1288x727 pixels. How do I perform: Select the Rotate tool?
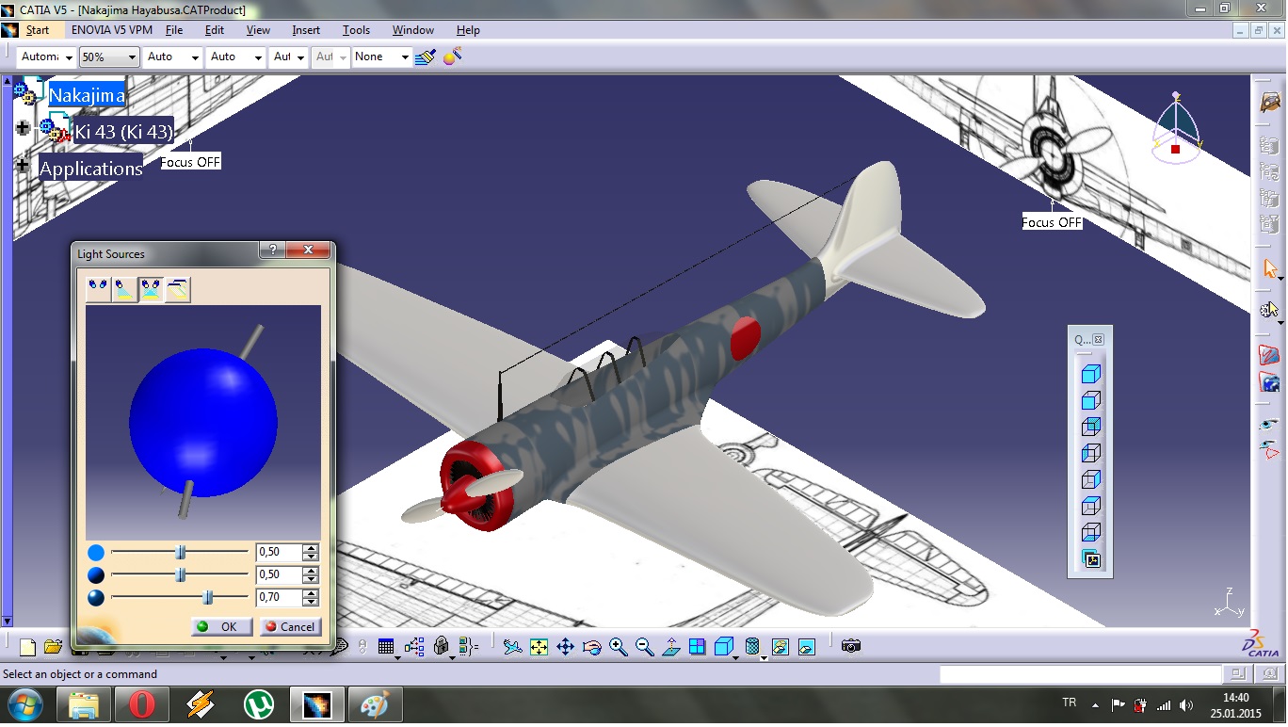coord(591,647)
